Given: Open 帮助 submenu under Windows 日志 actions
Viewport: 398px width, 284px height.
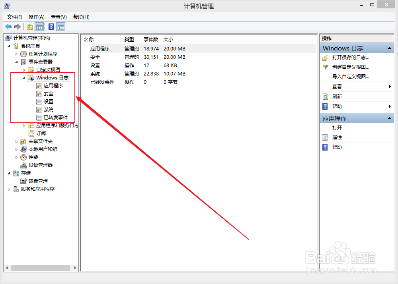Looking at the screenshot, I should pos(357,106).
